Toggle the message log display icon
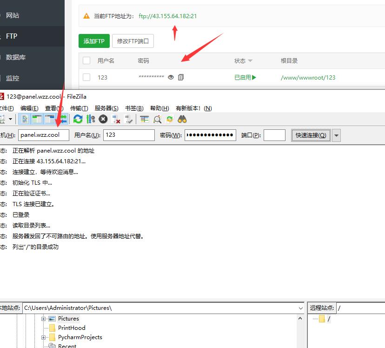The height and width of the screenshot is (348, 385). [25, 120]
